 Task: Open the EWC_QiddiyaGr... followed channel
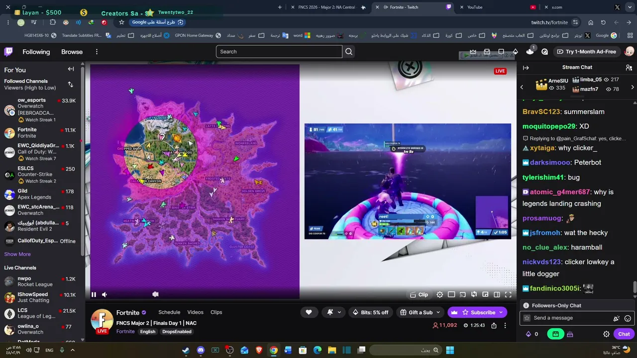tap(40, 152)
